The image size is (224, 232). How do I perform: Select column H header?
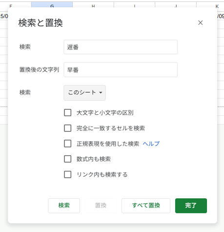pyautogui.click(x=93, y=5)
